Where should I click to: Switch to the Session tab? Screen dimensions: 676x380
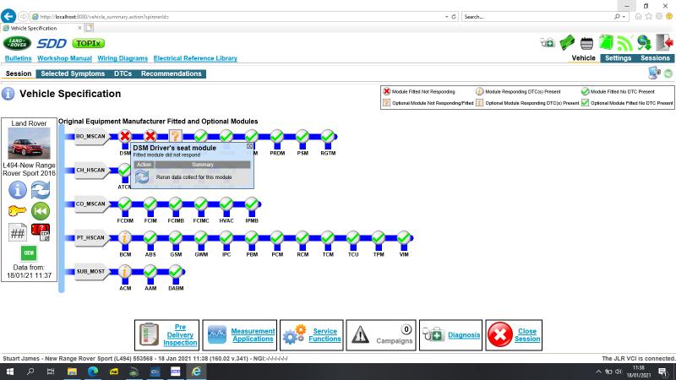click(19, 73)
